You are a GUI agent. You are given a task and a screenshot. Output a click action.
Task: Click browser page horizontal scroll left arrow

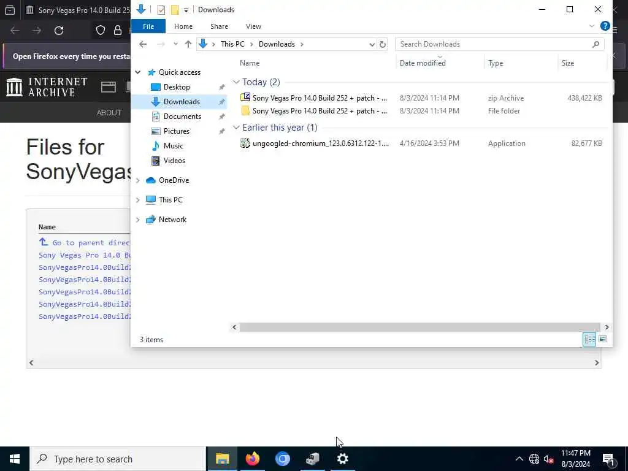[31, 362]
